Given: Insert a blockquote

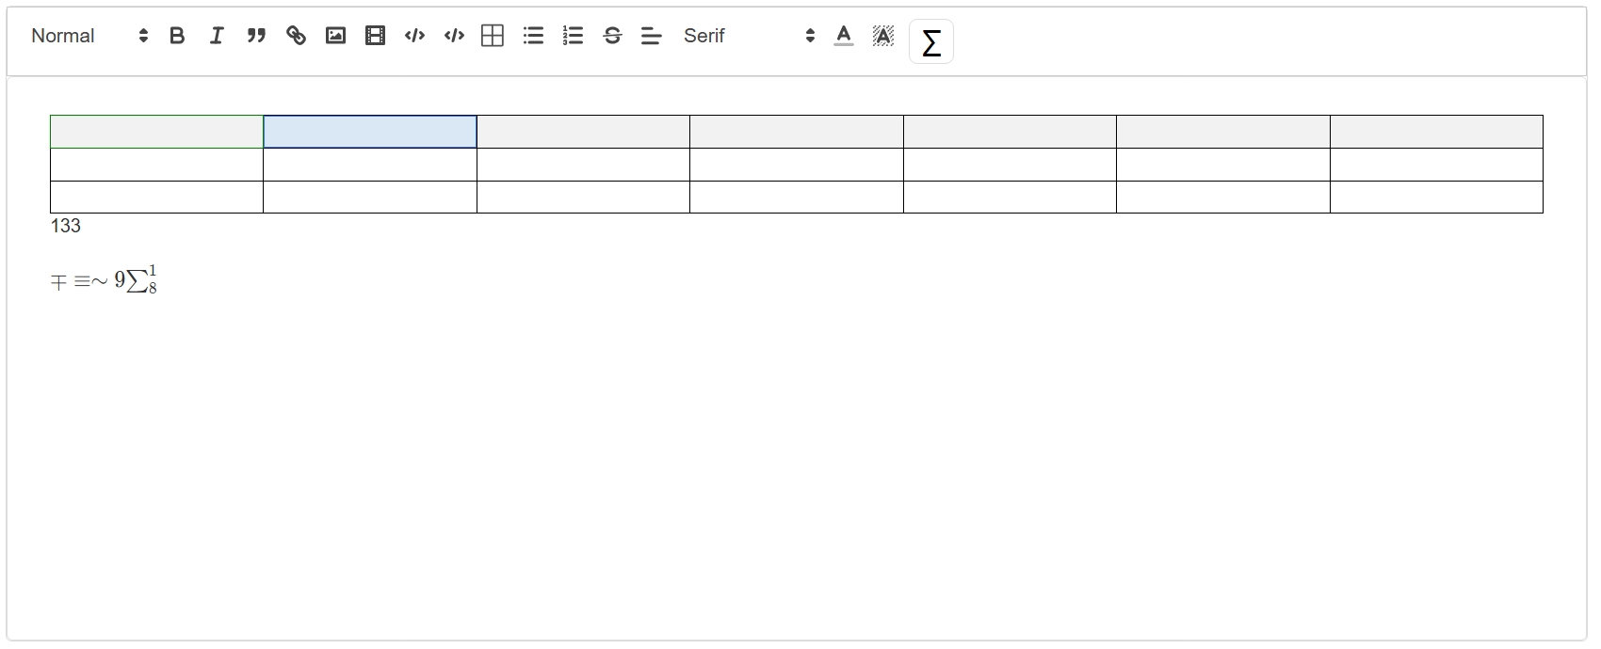Looking at the screenshot, I should [256, 36].
